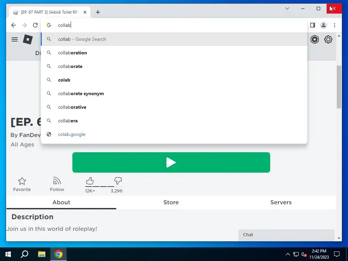The image size is (348, 261).
Task: Open the Roblox hamburger navigation menu
Action: [15, 39]
